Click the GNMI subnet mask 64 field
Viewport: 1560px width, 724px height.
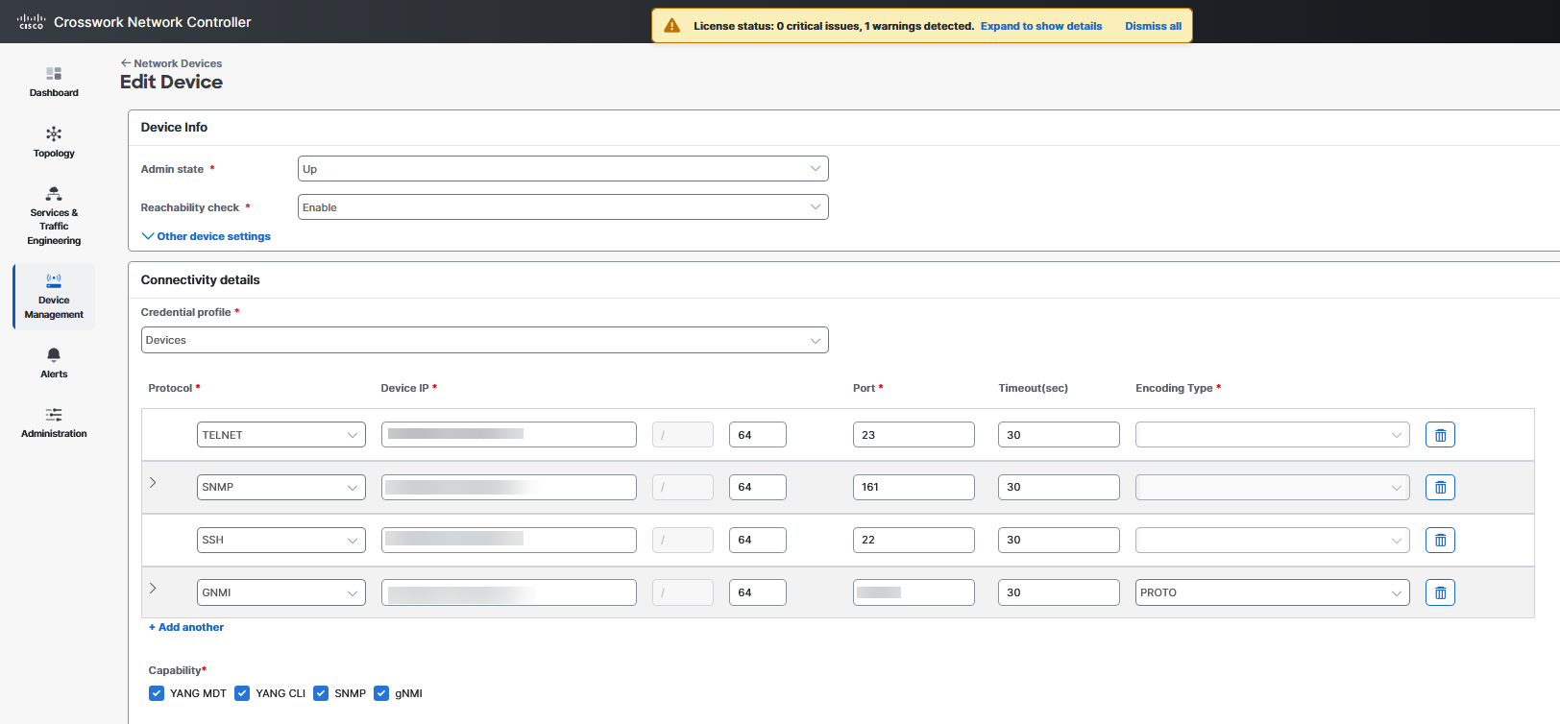pos(758,592)
